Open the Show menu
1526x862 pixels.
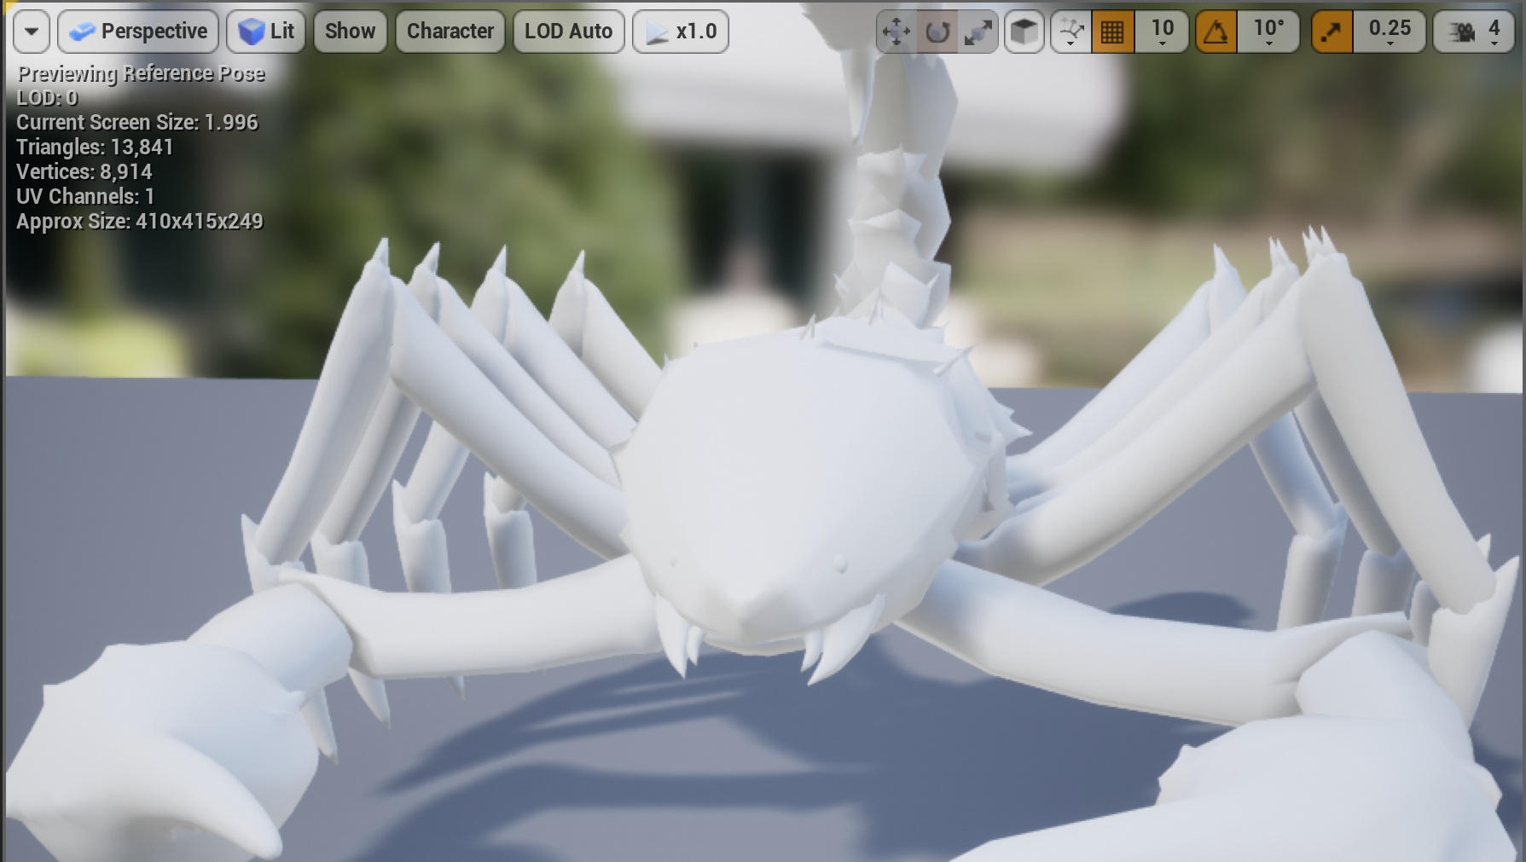point(350,31)
